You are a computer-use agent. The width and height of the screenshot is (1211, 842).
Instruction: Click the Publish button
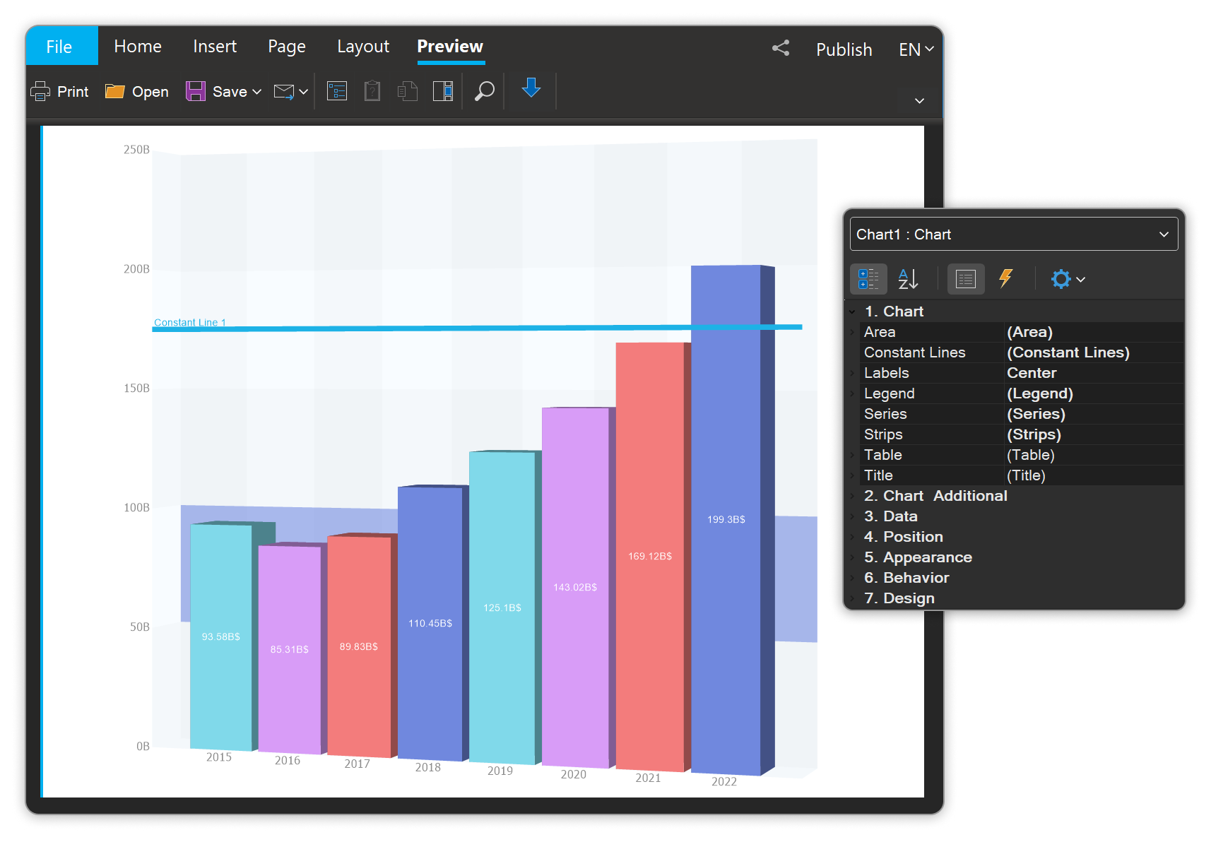[x=844, y=49]
